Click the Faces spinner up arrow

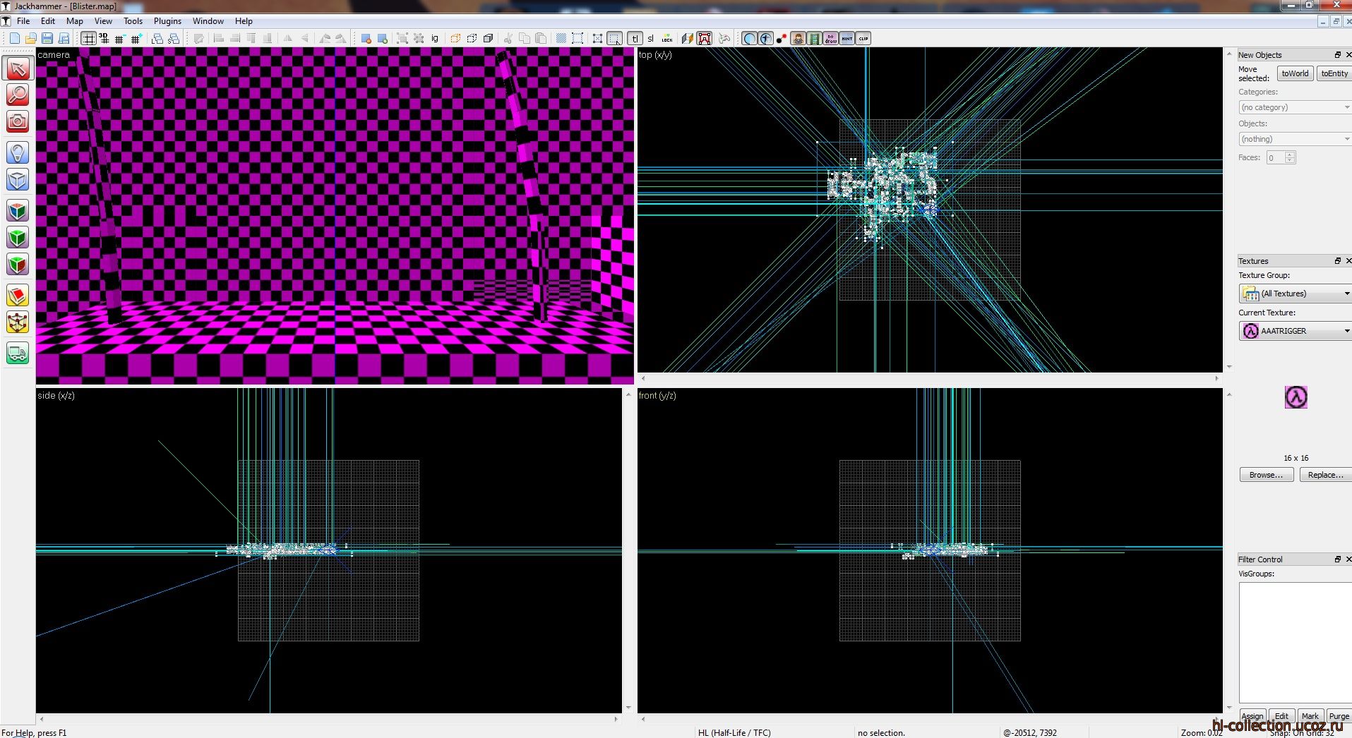pyautogui.click(x=1290, y=155)
